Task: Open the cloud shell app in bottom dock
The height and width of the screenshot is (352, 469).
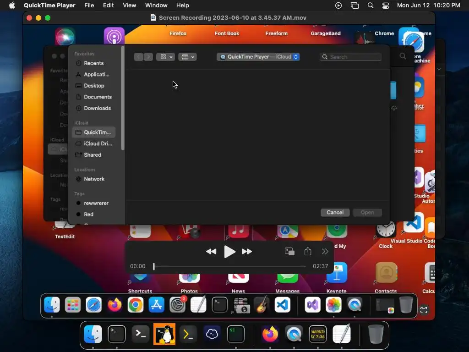Action: [212, 334]
